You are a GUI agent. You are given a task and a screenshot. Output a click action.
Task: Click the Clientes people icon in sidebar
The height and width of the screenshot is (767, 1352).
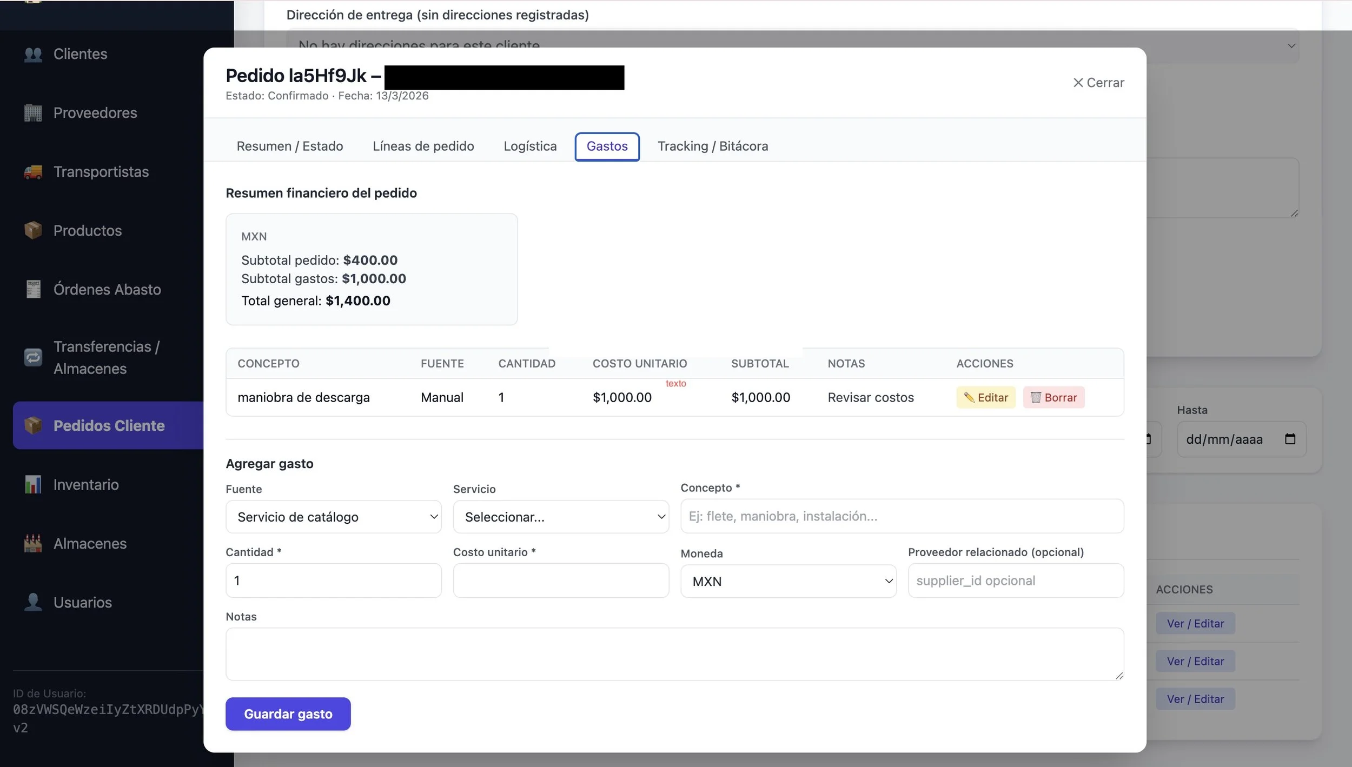33,54
